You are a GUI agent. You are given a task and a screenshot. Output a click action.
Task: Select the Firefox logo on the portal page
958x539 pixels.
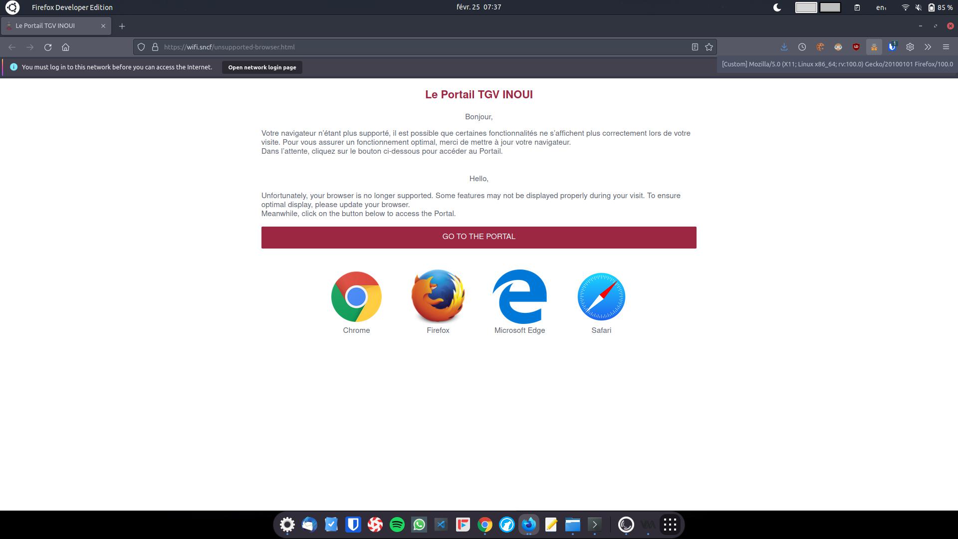tap(438, 296)
